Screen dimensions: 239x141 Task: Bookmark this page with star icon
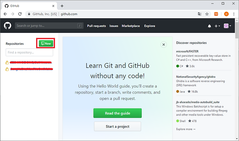coord(207,14)
